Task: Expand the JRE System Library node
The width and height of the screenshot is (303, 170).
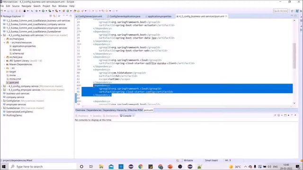Action: (x=4, y=61)
